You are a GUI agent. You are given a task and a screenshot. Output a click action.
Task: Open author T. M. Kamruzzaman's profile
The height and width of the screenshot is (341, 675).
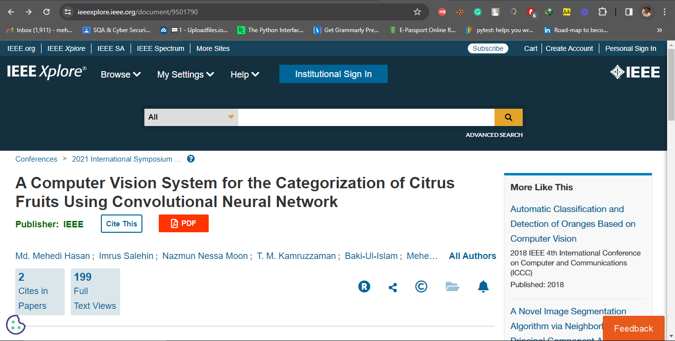[x=296, y=256]
